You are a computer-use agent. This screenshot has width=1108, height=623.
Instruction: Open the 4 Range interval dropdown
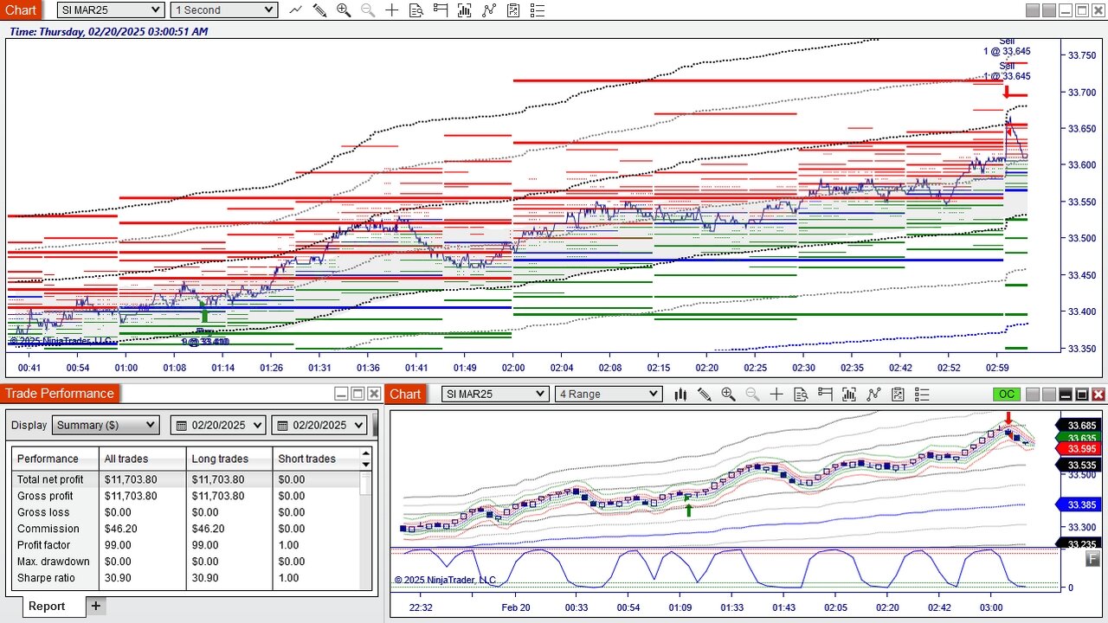tap(609, 395)
